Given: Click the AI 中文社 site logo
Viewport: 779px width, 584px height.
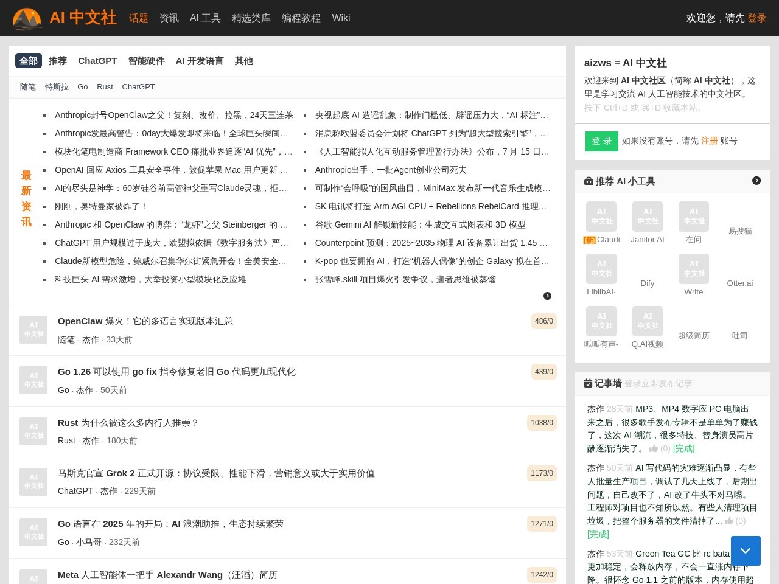Looking at the screenshot, I should pyautogui.click(x=64, y=18).
